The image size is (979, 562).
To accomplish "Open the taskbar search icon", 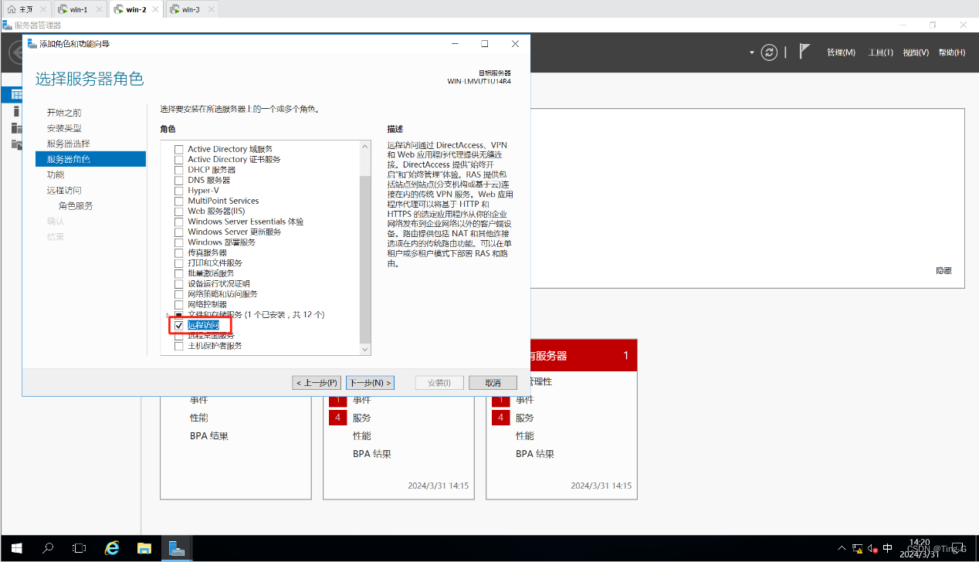I will point(48,548).
